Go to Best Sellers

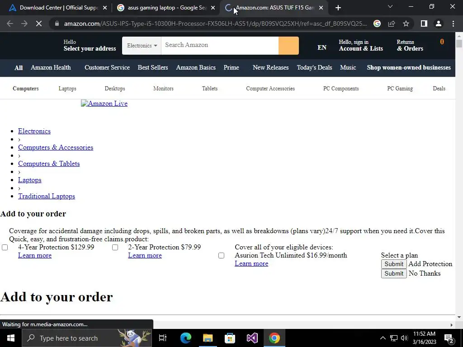(153, 68)
